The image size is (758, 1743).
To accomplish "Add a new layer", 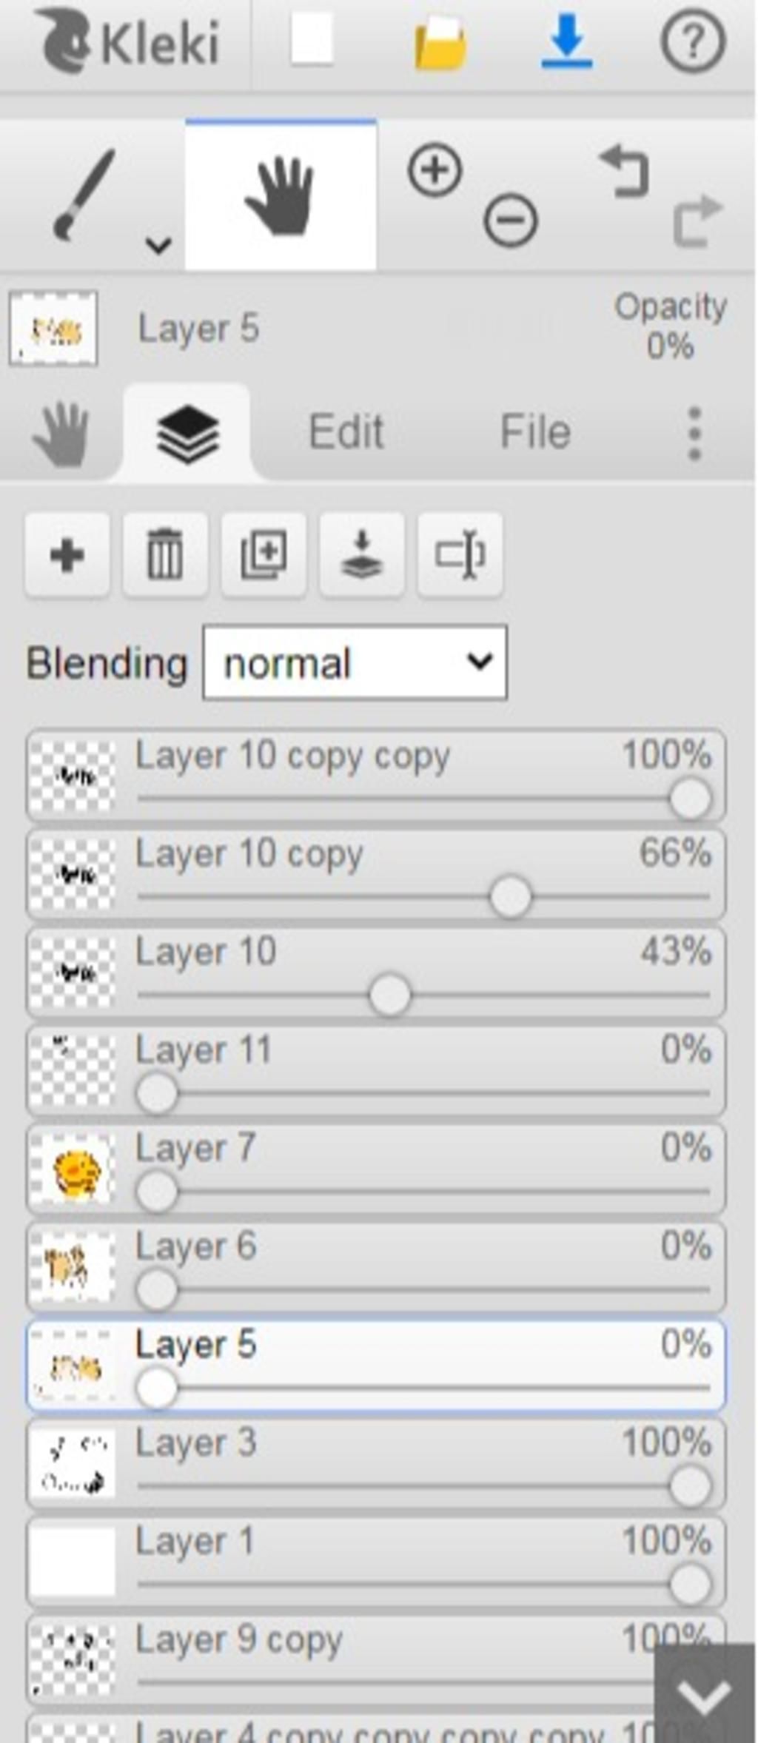I will [x=67, y=554].
